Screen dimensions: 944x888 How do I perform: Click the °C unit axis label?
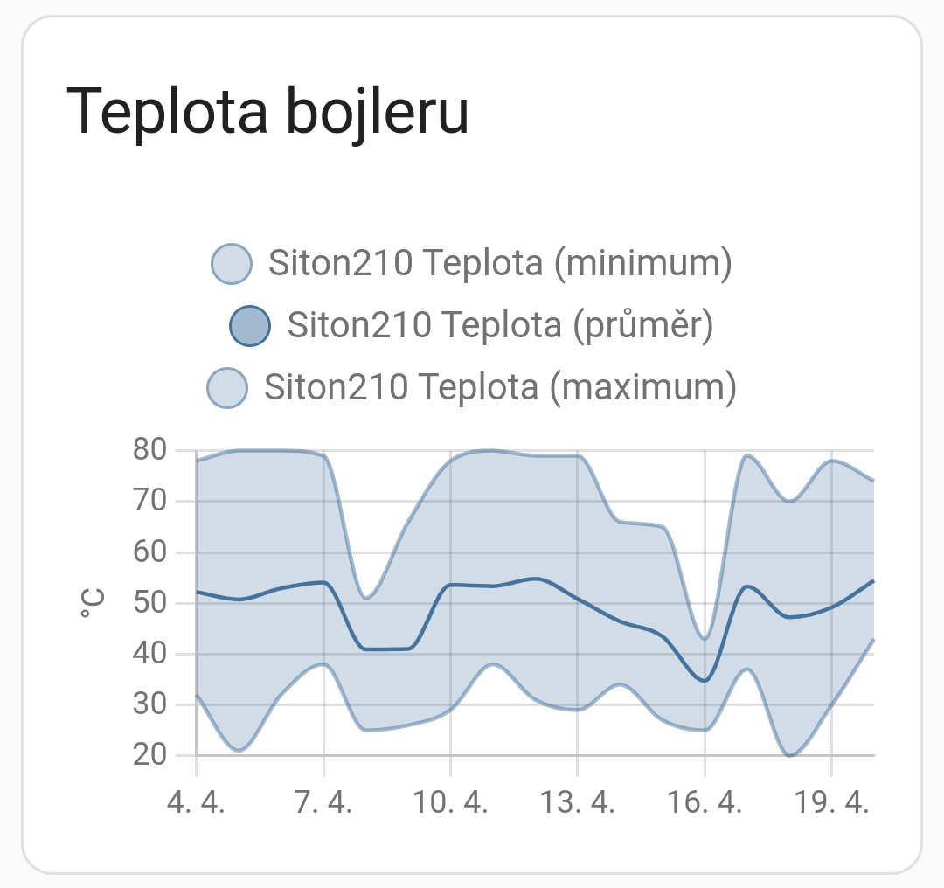(92, 603)
